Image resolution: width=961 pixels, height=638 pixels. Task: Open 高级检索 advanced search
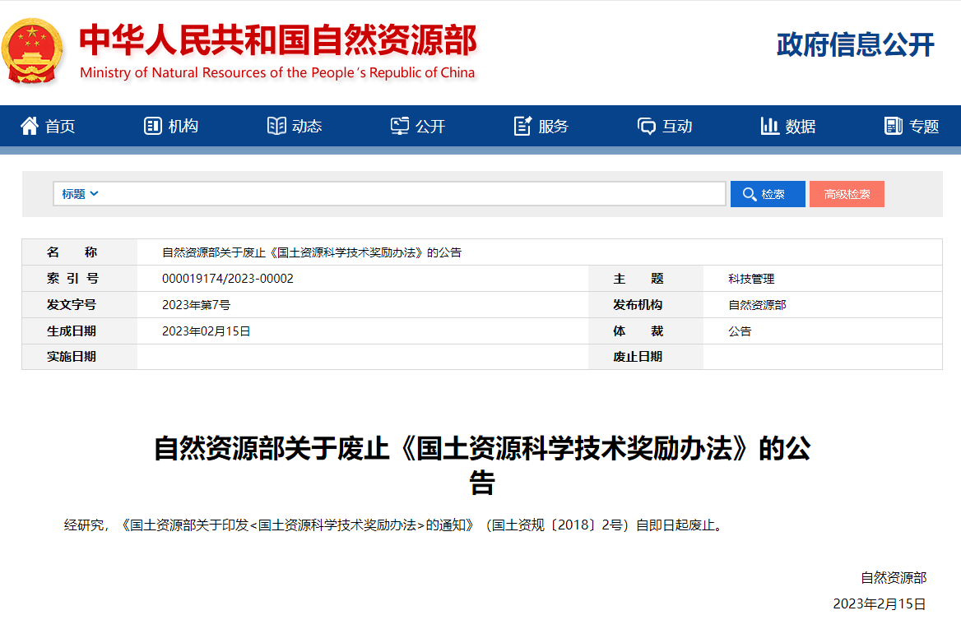click(847, 194)
